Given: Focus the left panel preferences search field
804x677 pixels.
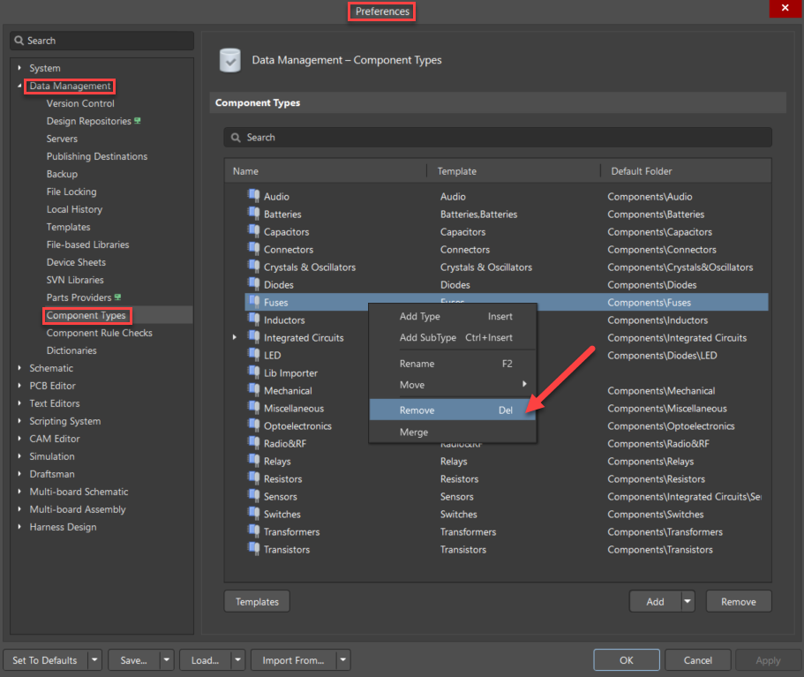Looking at the screenshot, I should point(102,41).
